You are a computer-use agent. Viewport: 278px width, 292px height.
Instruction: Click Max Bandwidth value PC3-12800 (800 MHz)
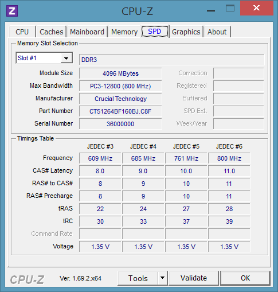point(120,86)
